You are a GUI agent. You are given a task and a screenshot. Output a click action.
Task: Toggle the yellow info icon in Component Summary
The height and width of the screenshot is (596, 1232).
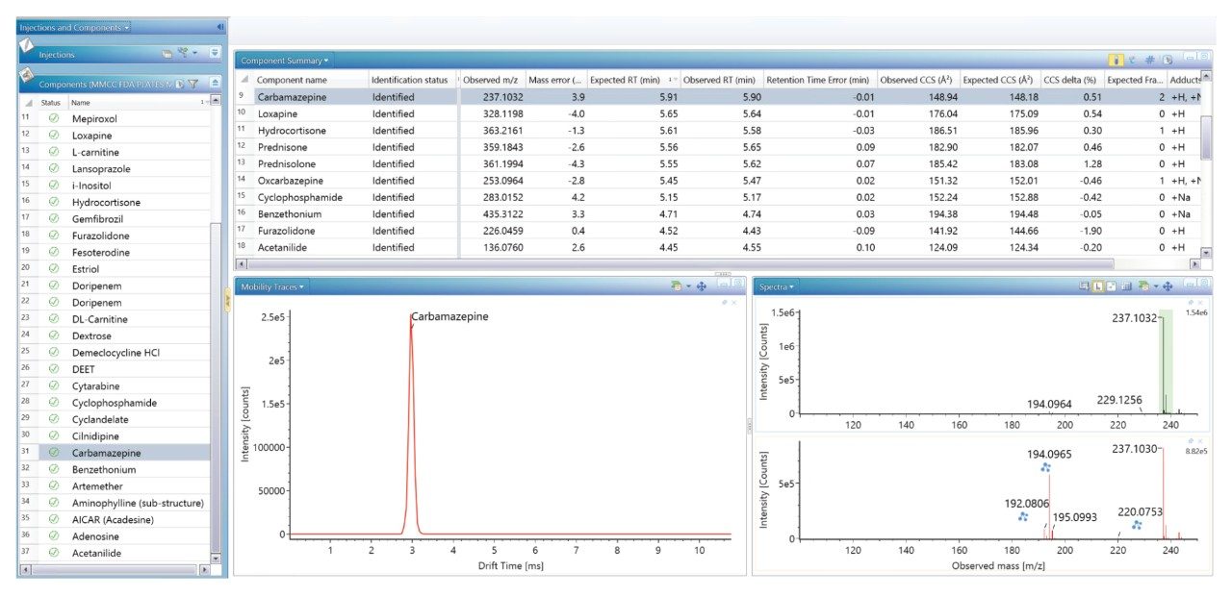[x=1116, y=61]
